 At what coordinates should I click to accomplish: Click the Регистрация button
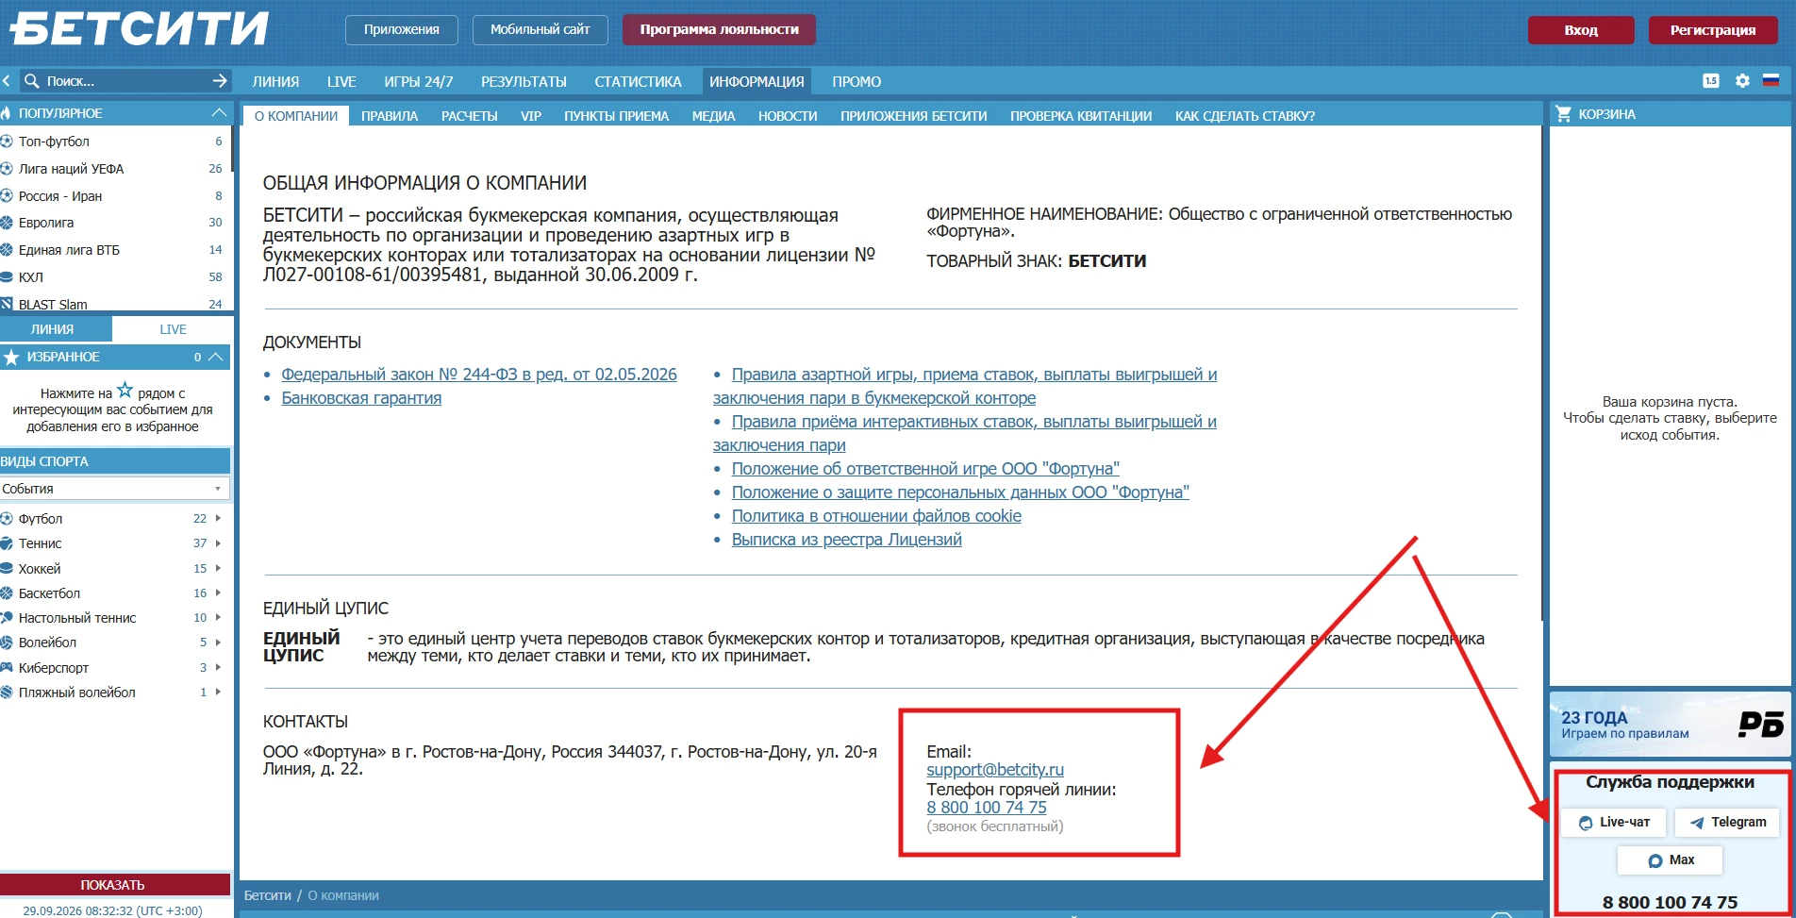pyautogui.click(x=1713, y=30)
